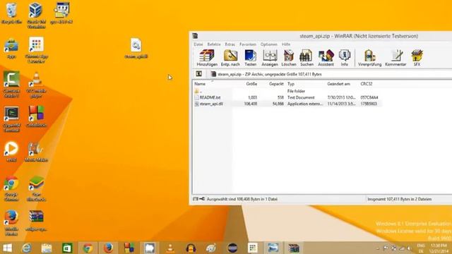Click the key icon in WinRAR status bar
The width and height of the screenshot is (452, 254).
pyautogui.click(x=202, y=199)
